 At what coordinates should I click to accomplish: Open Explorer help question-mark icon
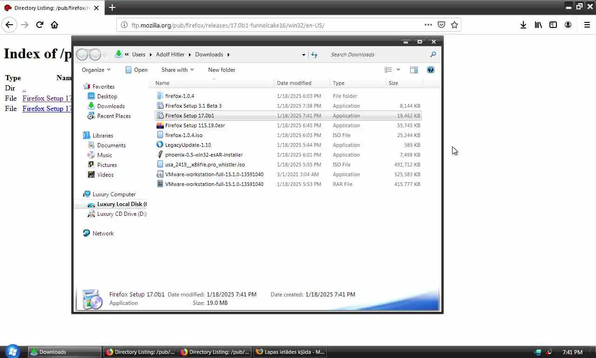pos(431,70)
